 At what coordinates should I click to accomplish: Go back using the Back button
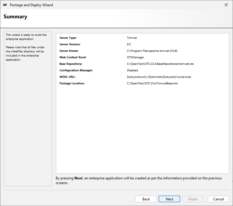click(x=146, y=199)
